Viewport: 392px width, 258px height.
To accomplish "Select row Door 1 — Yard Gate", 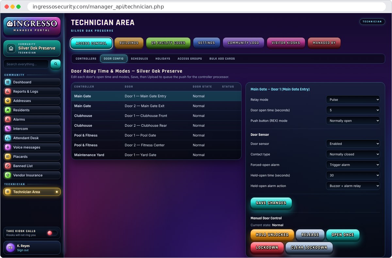I will (156, 155).
